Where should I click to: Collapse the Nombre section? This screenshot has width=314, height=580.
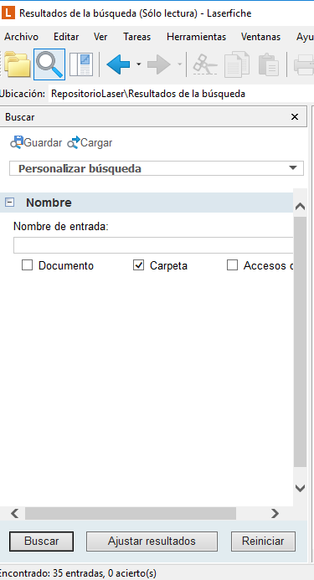9,203
